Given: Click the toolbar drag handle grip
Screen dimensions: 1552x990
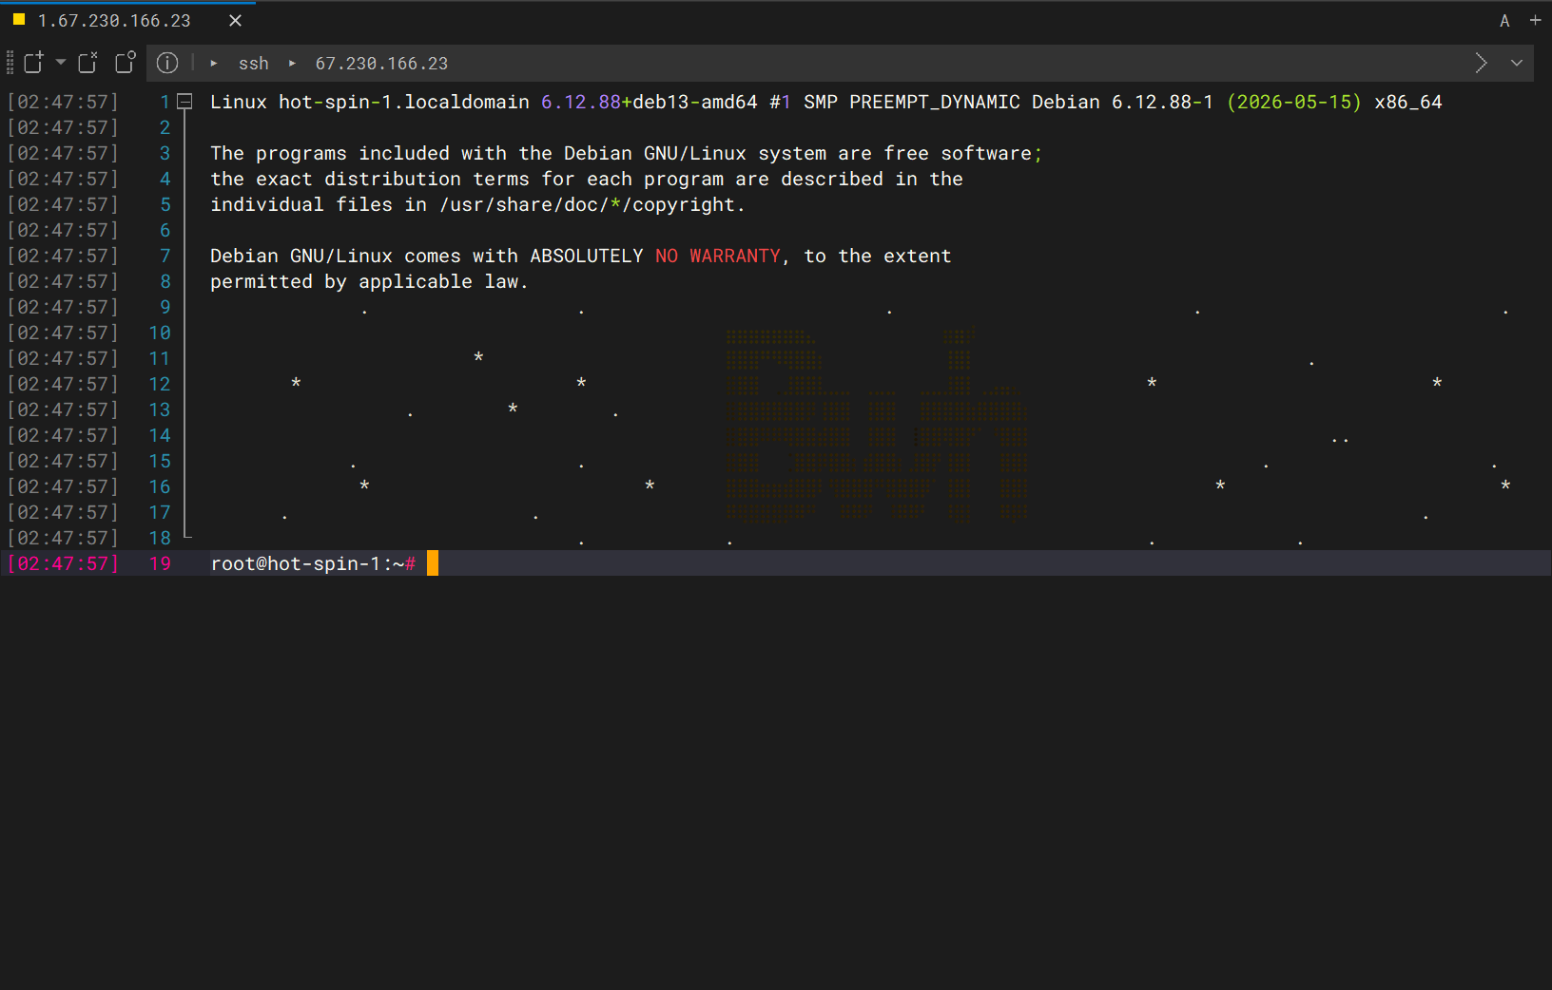Looking at the screenshot, I should pyautogui.click(x=10, y=63).
